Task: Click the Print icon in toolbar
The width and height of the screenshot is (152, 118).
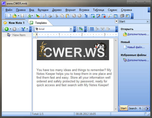Action: coord(50,16)
